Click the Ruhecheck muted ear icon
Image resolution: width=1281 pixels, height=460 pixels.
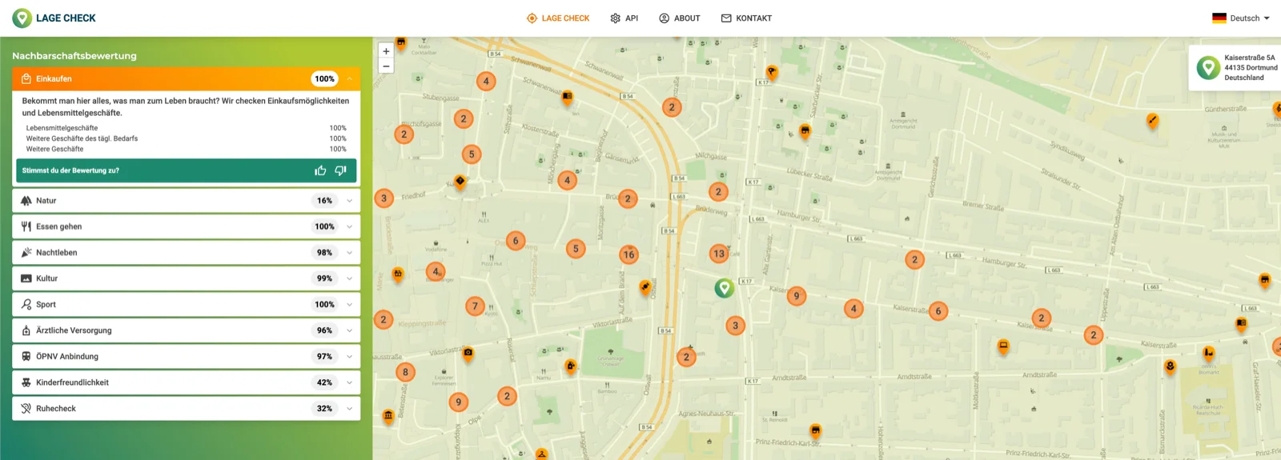click(x=26, y=409)
